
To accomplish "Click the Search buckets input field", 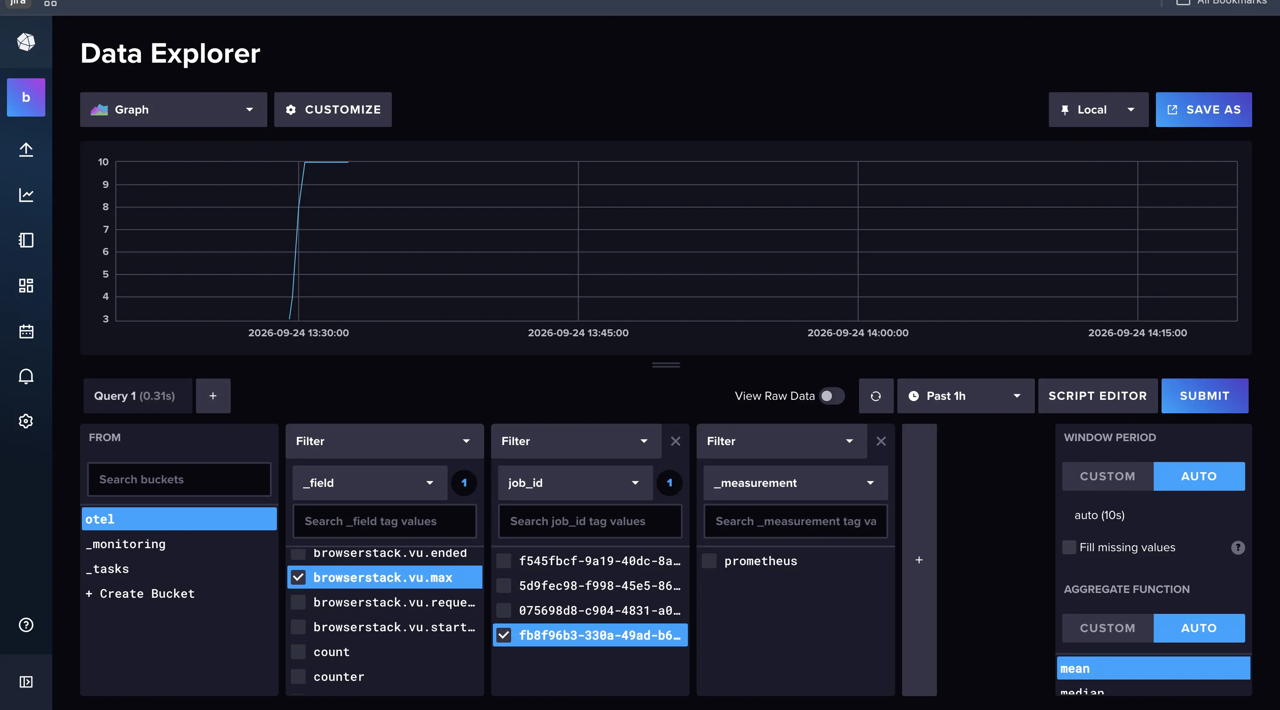I will click(x=179, y=479).
